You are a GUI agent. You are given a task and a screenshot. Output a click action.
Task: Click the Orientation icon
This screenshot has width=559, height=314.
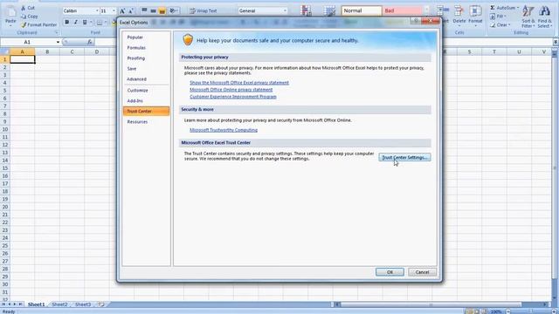point(173,10)
